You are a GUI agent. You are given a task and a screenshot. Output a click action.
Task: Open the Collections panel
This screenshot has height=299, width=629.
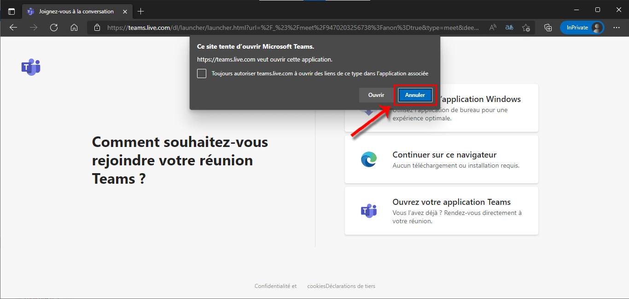(548, 28)
